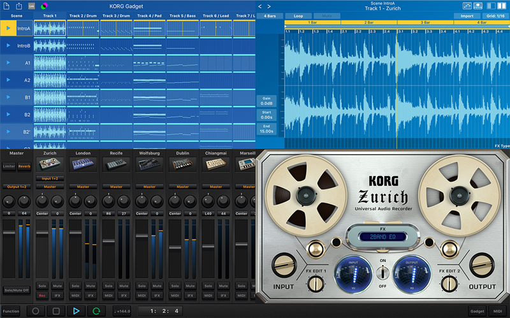Solo the London channel
Image resolution: width=510 pixels, height=318 pixels.
75,285
